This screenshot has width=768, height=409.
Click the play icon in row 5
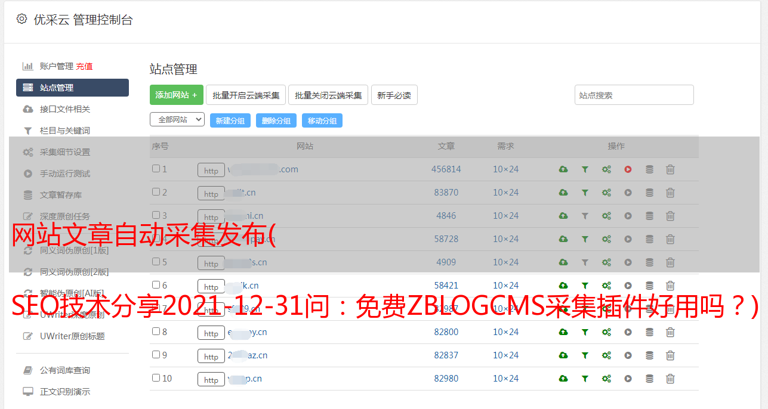coord(628,262)
